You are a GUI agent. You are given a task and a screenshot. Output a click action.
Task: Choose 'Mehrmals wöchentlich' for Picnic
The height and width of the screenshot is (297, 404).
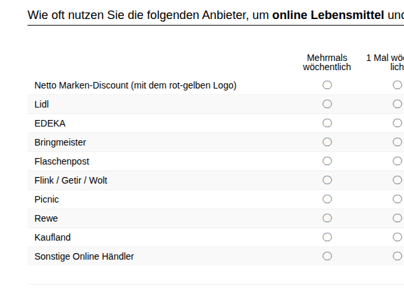pos(327,199)
